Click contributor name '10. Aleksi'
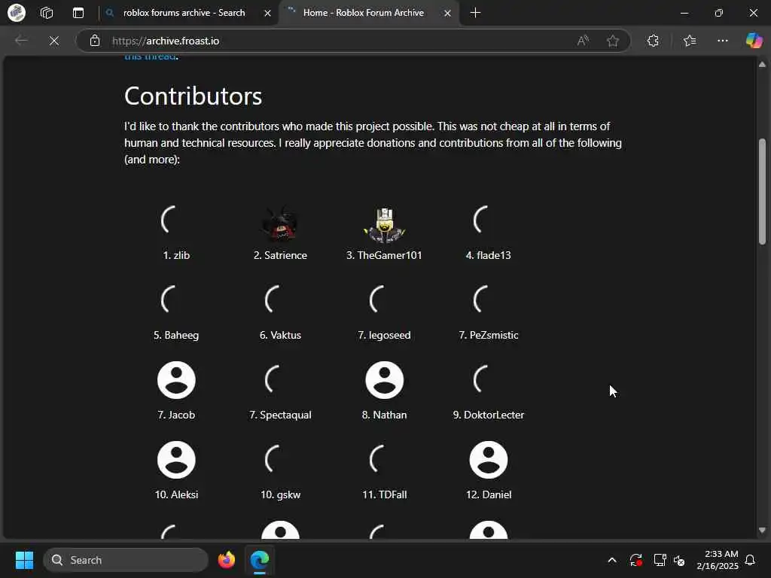The width and height of the screenshot is (771, 578). [x=176, y=494]
